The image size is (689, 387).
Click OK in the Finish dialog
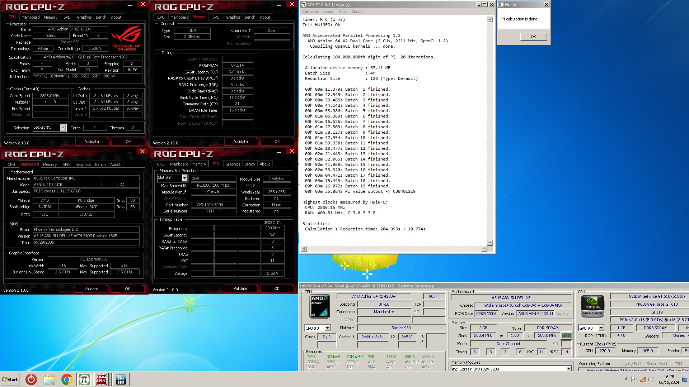533,37
